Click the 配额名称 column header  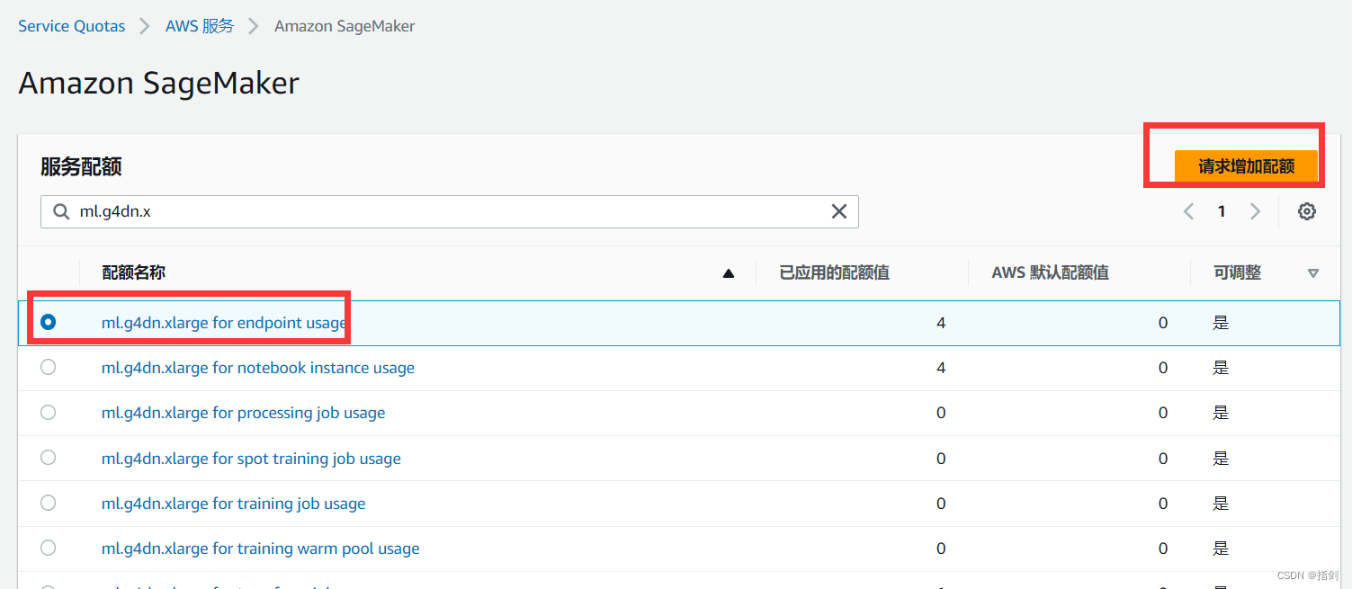(x=133, y=272)
